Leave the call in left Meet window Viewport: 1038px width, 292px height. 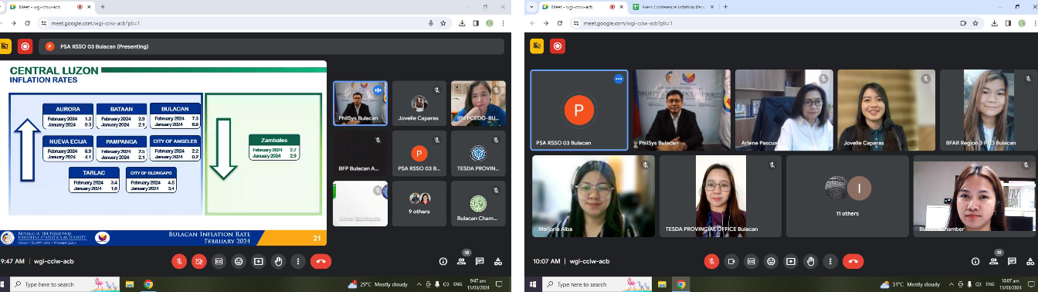coord(321,261)
